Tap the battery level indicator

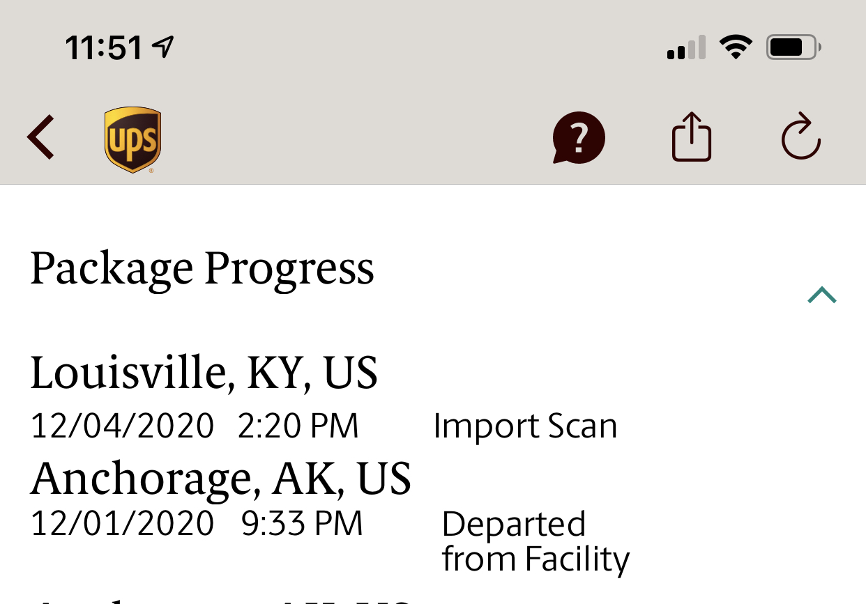pos(793,47)
